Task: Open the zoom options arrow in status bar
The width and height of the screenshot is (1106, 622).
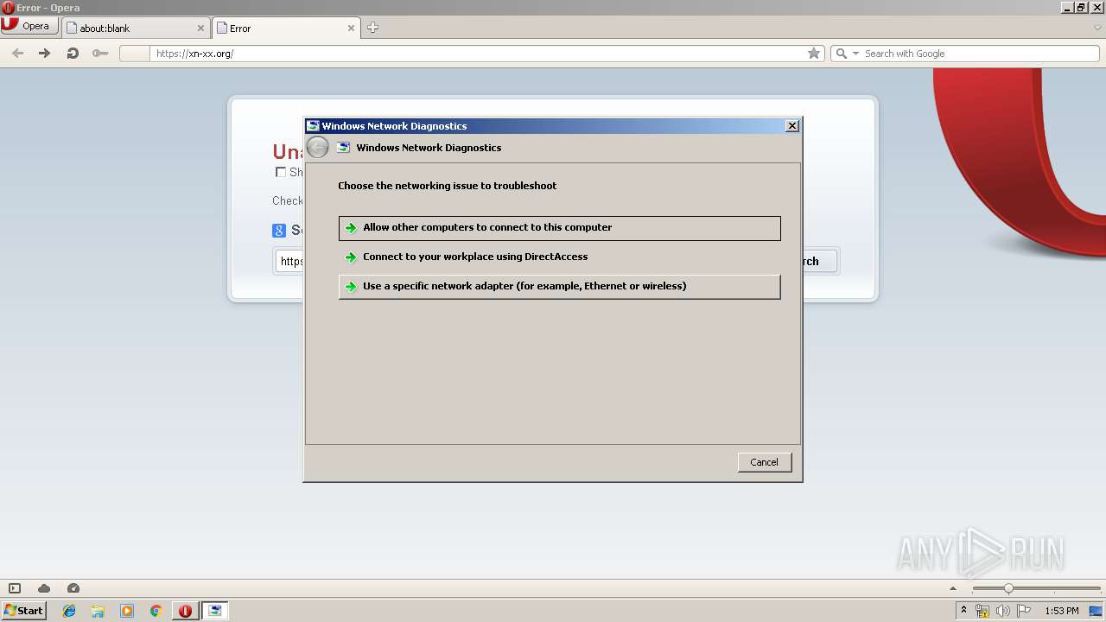Action: coord(954,588)
